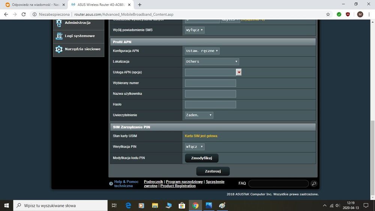This screenshot has height=211, width=375.
Task: Open Administracja in the sidebar
Action: click(x=78, y=23)
